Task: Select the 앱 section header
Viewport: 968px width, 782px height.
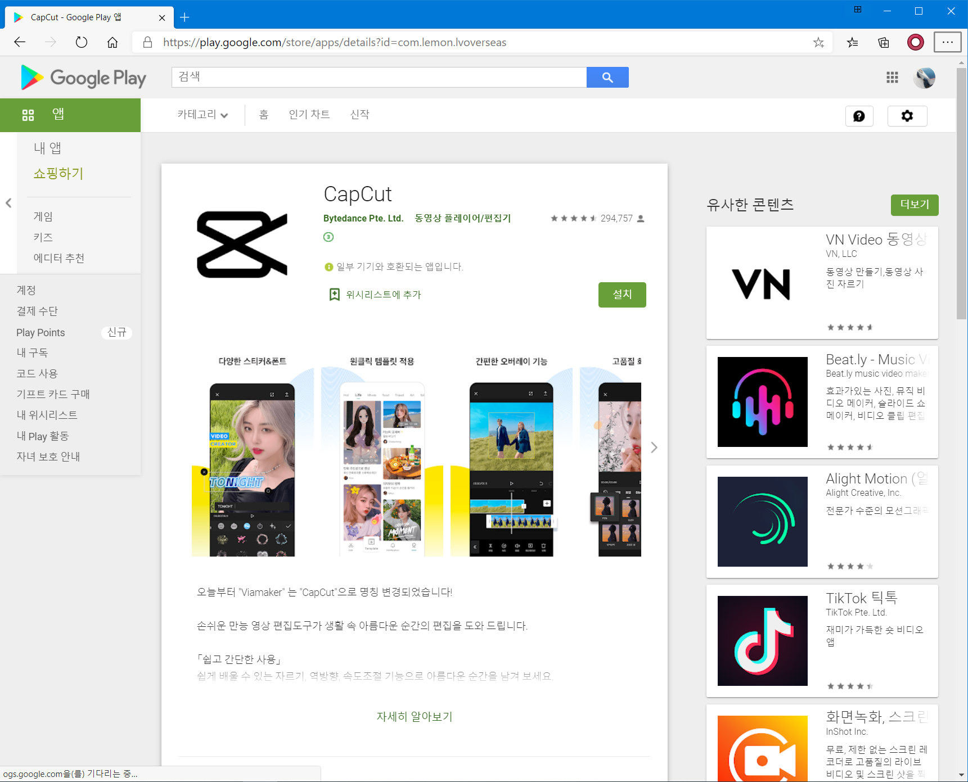Action: point(70,115)
